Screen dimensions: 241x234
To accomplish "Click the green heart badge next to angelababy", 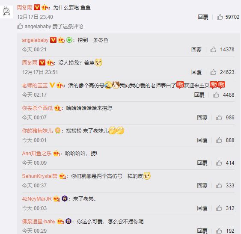I will (x=69, y=40).
